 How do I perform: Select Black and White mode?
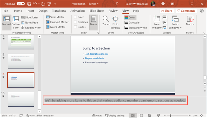coord(136,28)
